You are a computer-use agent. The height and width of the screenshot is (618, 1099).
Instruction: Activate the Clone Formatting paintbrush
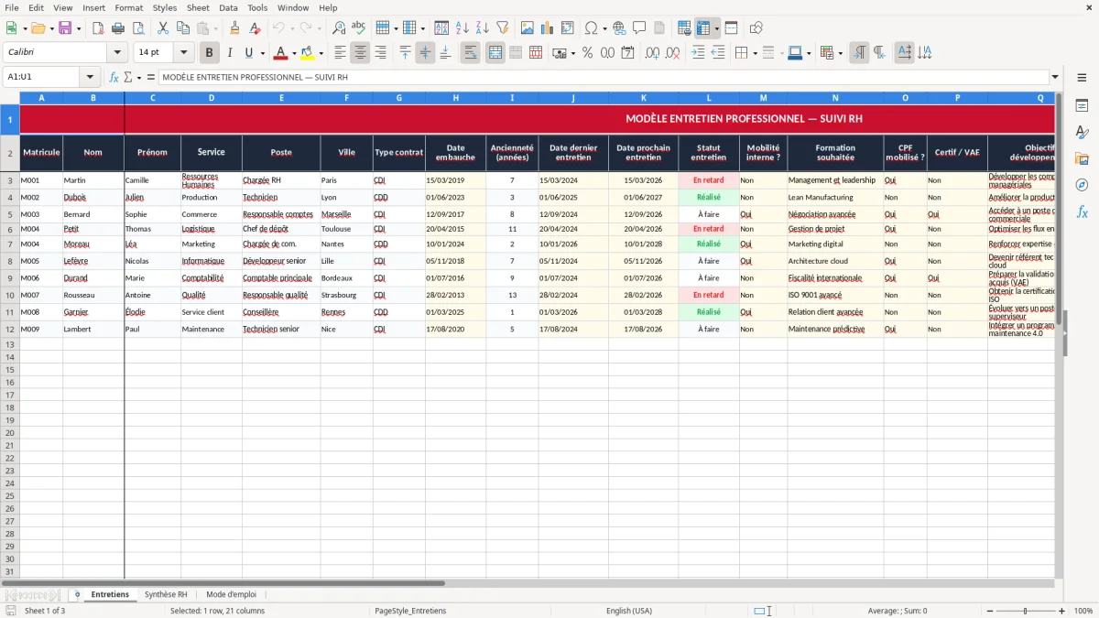234,28
